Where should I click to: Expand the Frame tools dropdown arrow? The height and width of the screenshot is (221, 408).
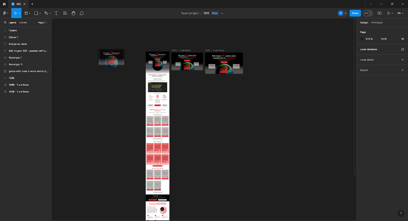tap(30, 13)
